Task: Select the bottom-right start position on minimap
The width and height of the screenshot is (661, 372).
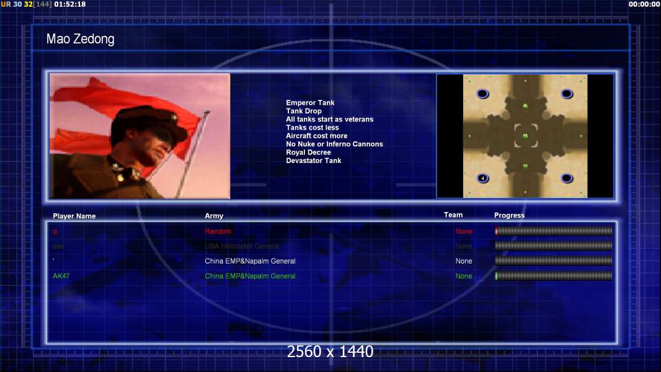Action: pyautogui.click(x=567, y=179)
